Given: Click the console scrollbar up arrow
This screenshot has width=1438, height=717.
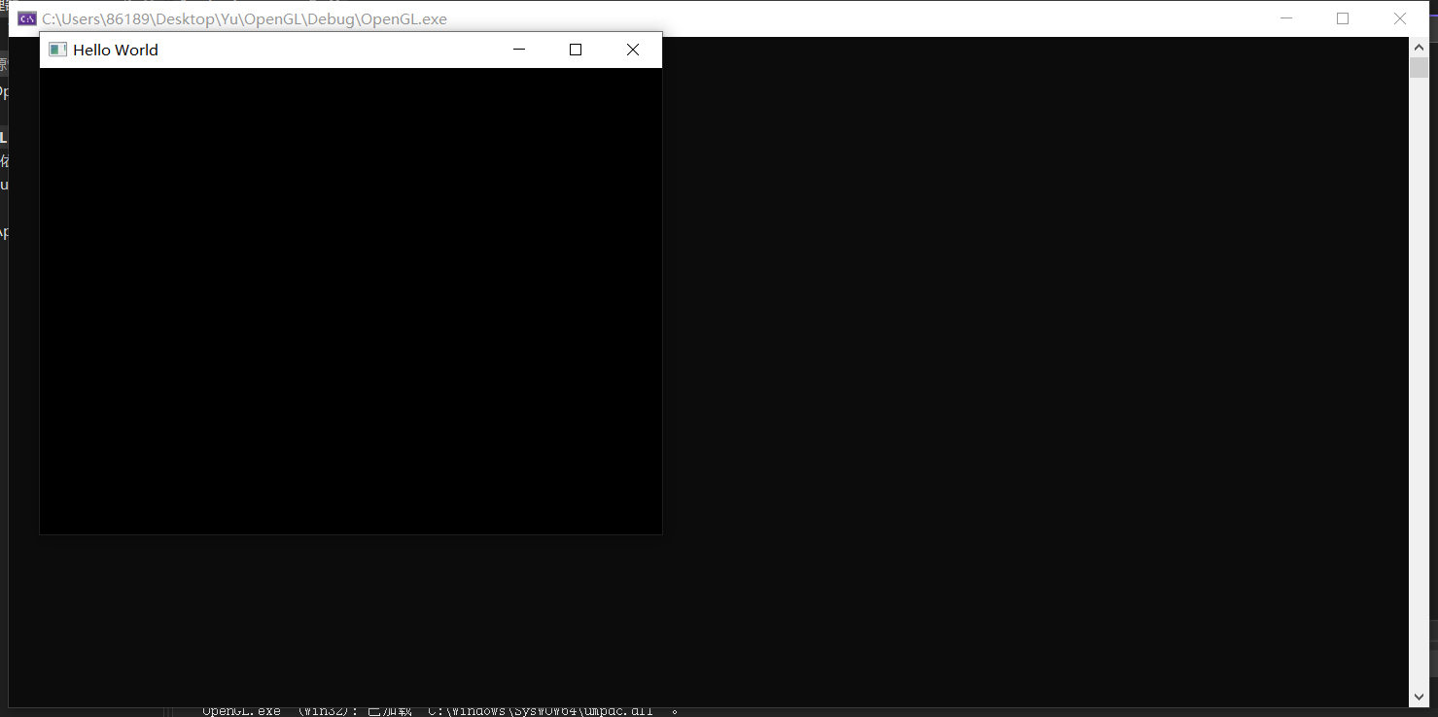Looking at the screenshot, I should (x=1419, y=47).
